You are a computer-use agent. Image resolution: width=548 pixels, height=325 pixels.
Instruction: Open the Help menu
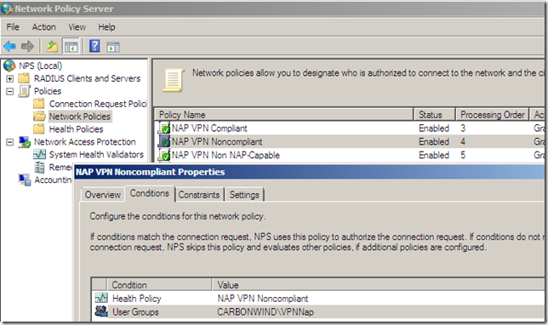[106, 27]
